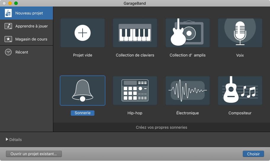
Task: Click the Collection de claviers label
Action: click(x=135, y=55)
